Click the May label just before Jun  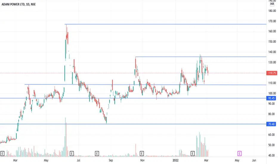tap(237, 160)
